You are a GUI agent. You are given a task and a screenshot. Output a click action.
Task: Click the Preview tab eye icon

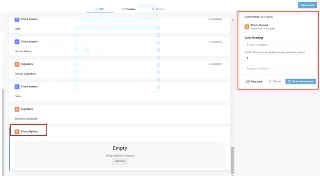[x=123, y=9]
